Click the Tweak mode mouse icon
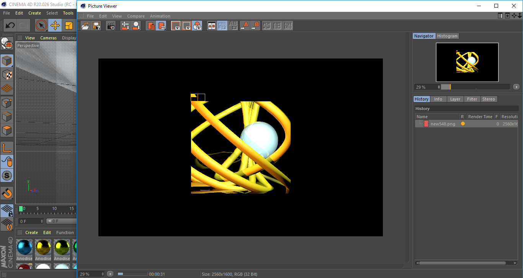523x278 pixels. coord(7,162)
